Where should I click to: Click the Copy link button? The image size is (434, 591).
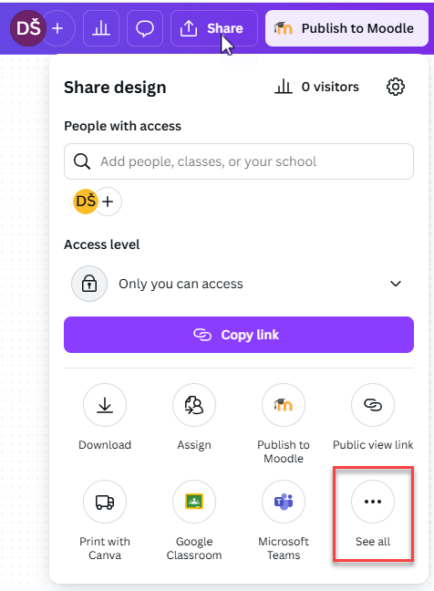(x=239, y=335)
